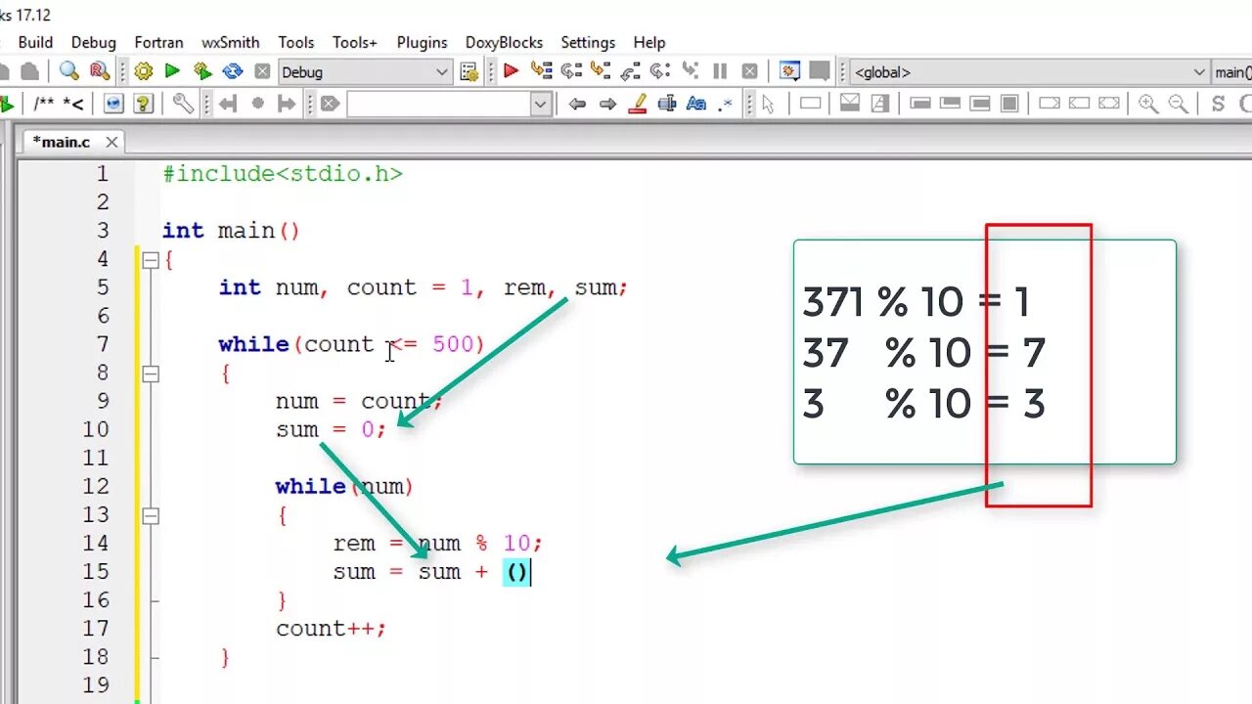Click the Jump back arrow icon
The image size is (1252, 704).
[228, 104]
